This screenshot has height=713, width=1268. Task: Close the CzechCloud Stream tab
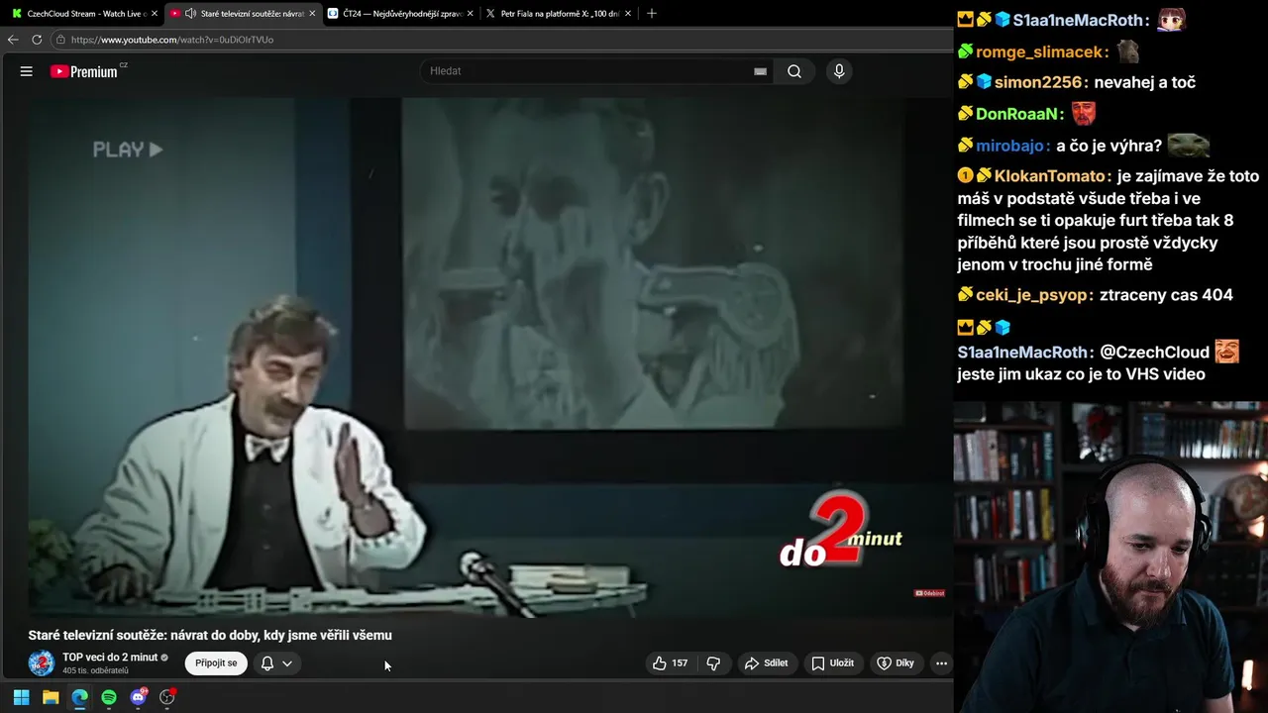coord(155,14)
